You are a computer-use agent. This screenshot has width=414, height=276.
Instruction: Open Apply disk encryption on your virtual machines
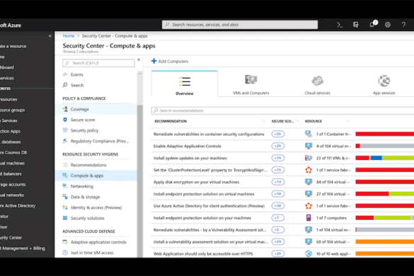[x=196, y=182]
